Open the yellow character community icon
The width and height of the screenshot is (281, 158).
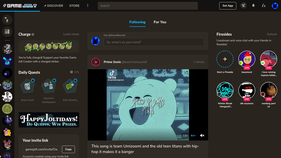7,133
